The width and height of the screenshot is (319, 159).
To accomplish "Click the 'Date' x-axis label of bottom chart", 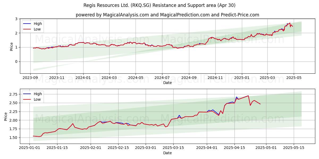I will (167, 153).
